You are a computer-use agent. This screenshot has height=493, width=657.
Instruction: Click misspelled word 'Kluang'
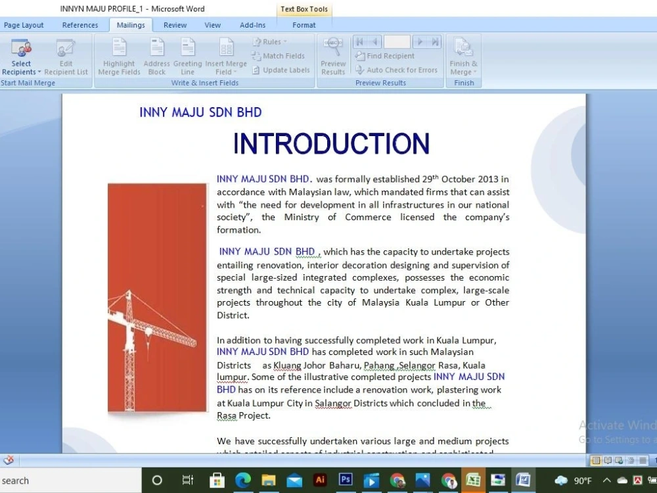pos(287,365)
